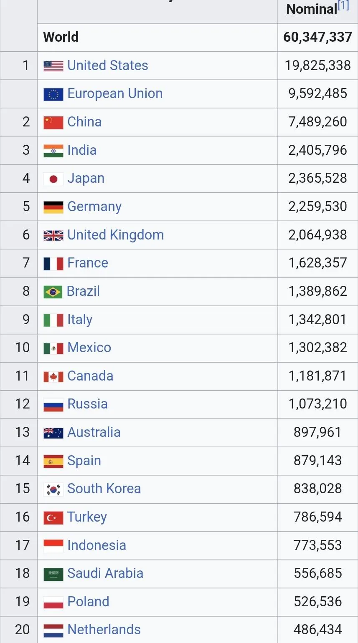The width and height of the screenshot is (358, 643).
Task: Click the United States flag icon
Action: [x=53, y=66]
